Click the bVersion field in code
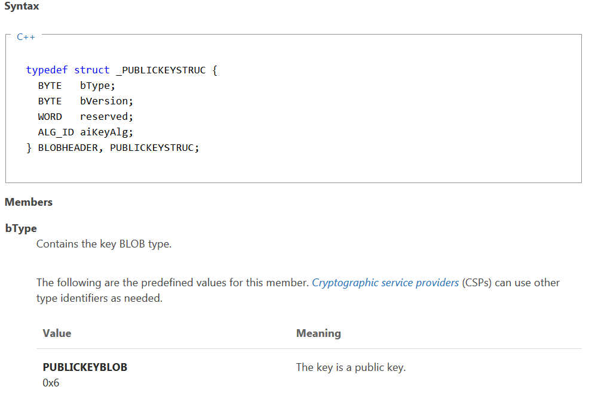 (106, 101)
